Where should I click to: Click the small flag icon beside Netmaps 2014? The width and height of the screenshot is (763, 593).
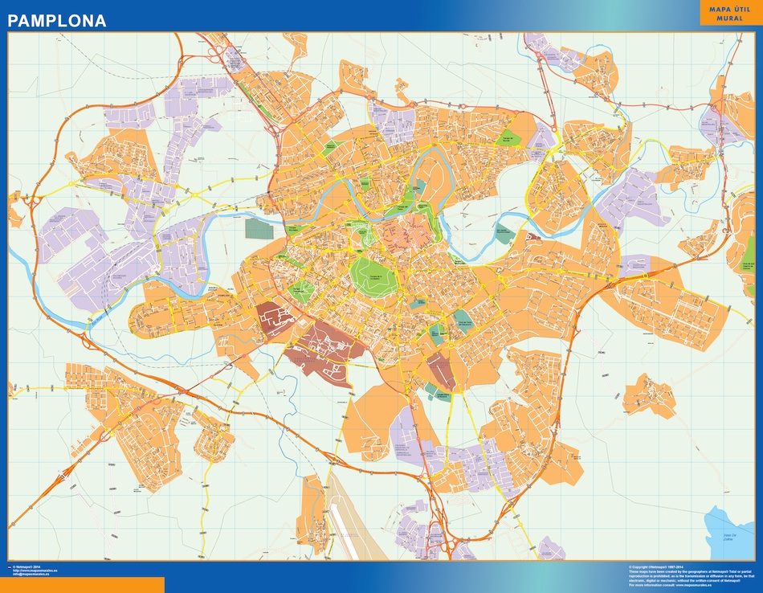pos(10,566)
